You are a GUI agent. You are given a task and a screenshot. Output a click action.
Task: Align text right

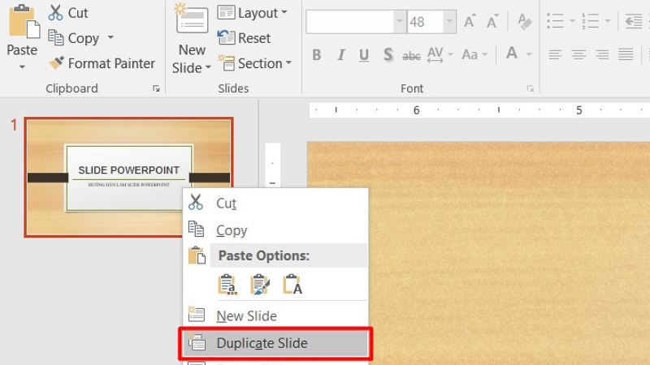pos(602,54)
